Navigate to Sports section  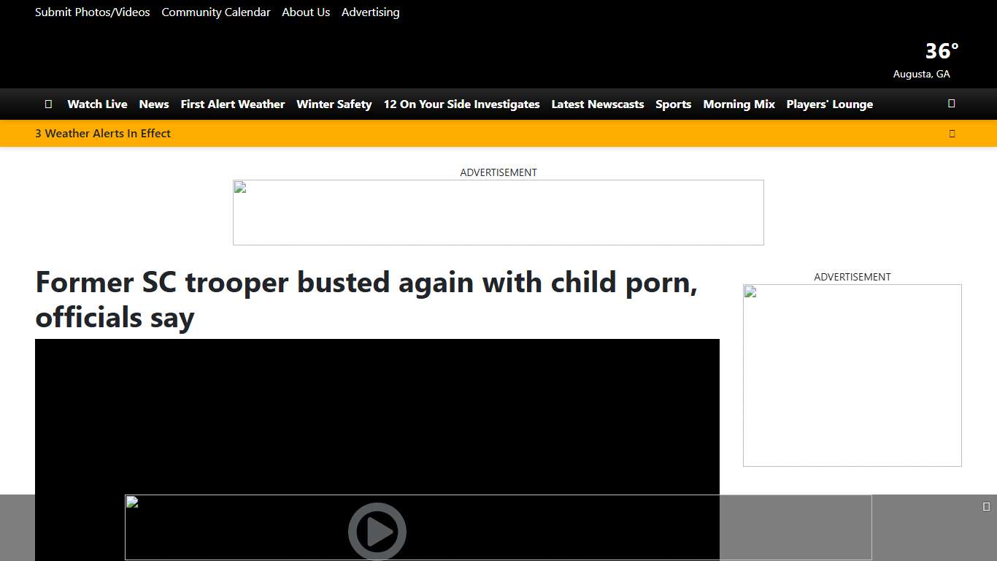pyautogui.click(x=673, y=104)
